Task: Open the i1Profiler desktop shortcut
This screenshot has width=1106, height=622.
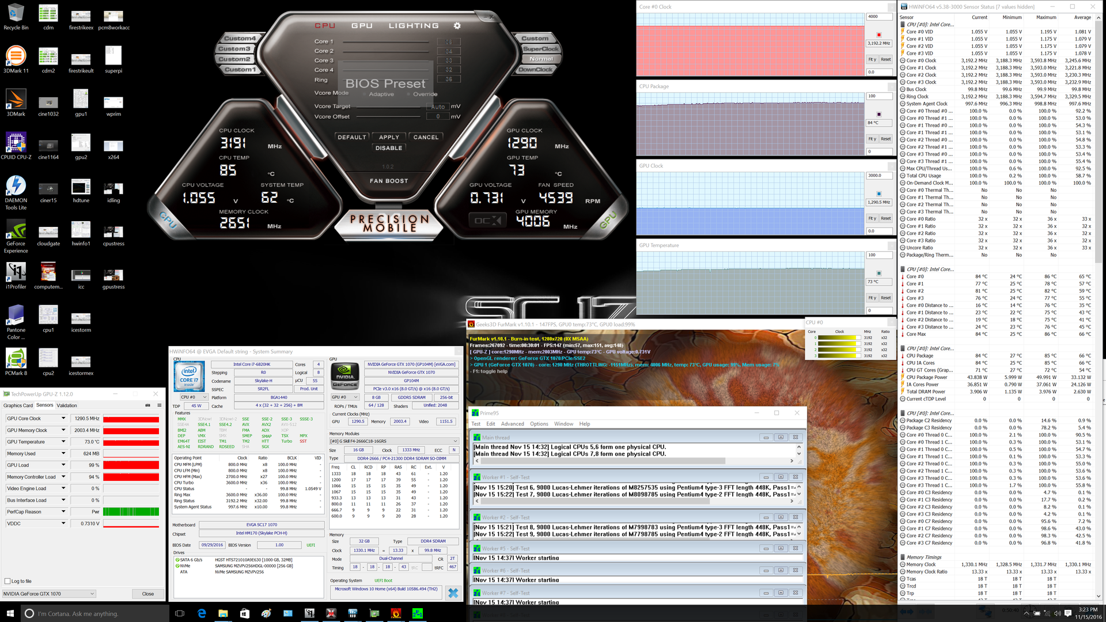Action: coord(16,275)
